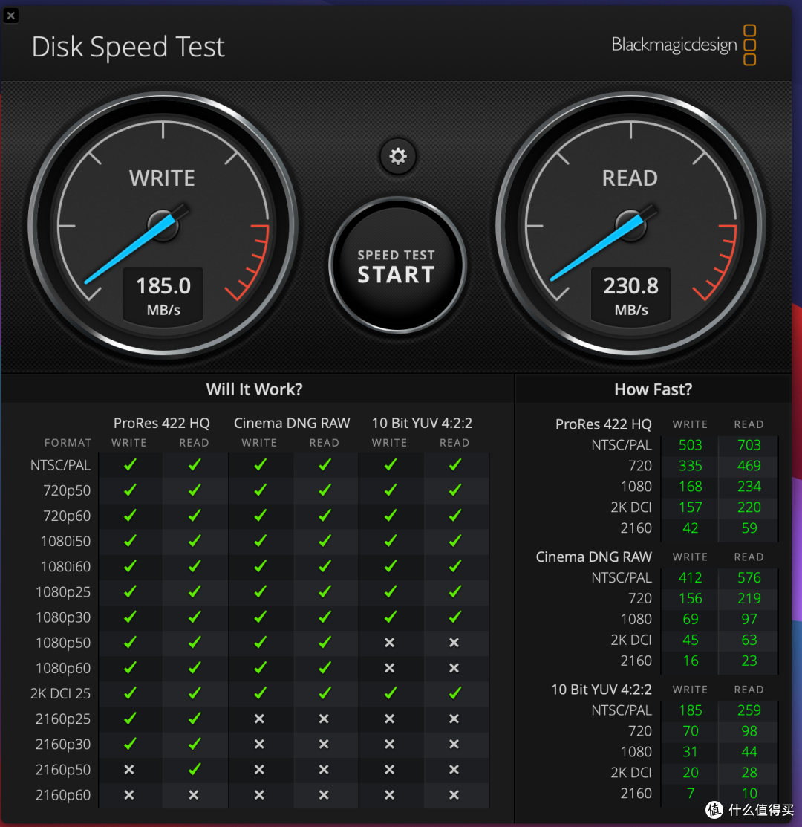The image size is (802, 827).
Task: Click ProRes 1080 read value 234
Action: [x=749, y=486]
